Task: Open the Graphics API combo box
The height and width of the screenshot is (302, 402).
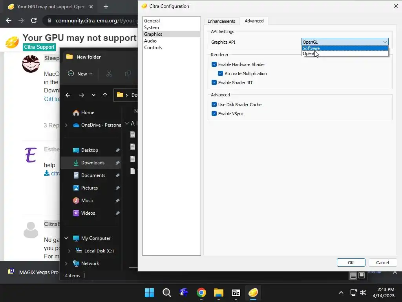Action: (345, 42)
